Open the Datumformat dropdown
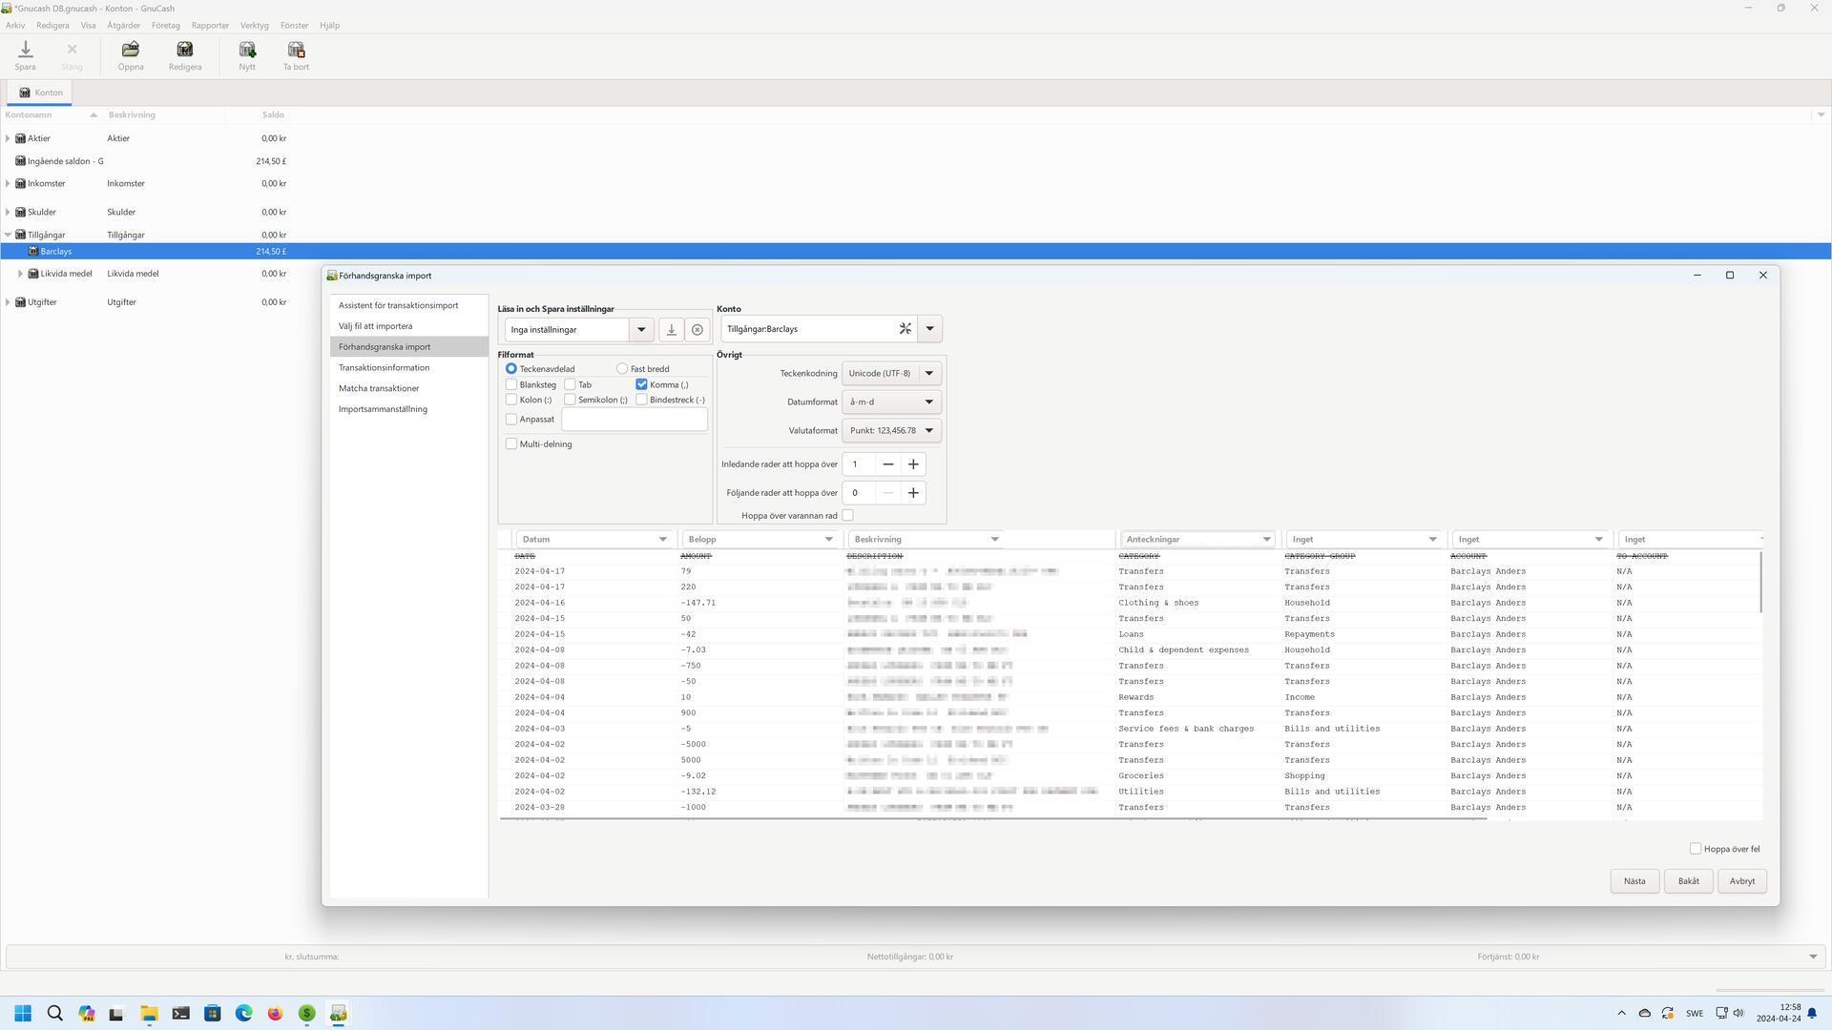This screenshot has height=1030, width=1832. pyautogui.click(x=891, y=402)
